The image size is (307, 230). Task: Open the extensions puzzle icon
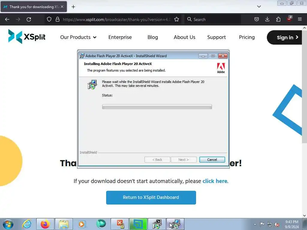point(278,19)
